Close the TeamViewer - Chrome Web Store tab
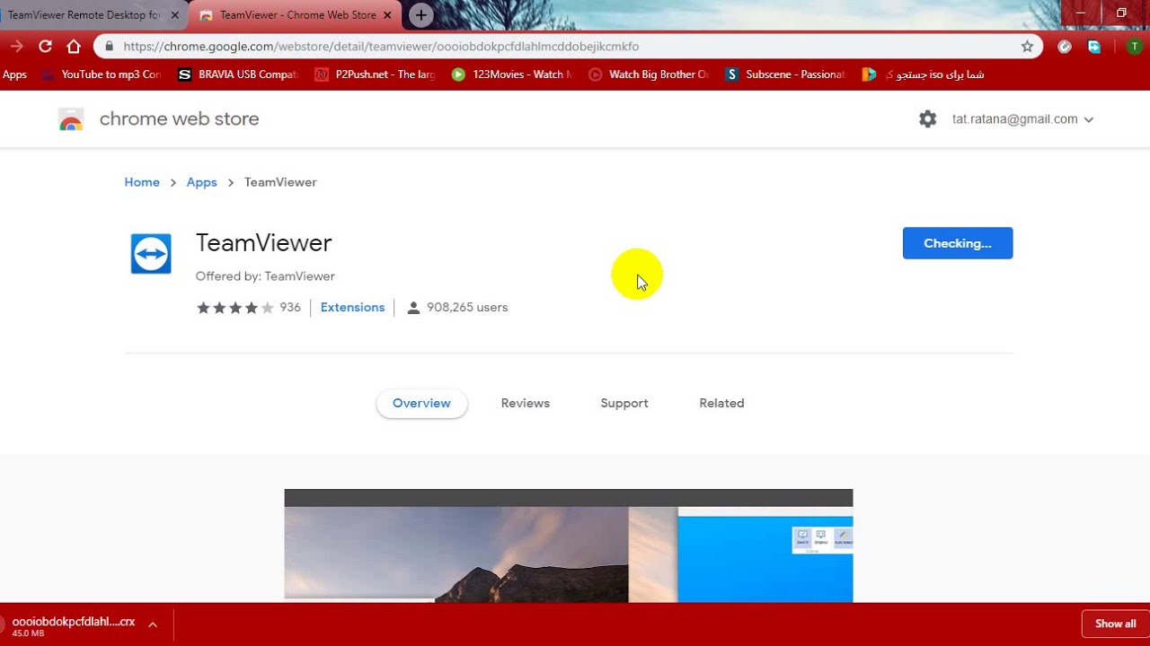The width and height of the screenshot is (1150, 646). click(387, 15)
